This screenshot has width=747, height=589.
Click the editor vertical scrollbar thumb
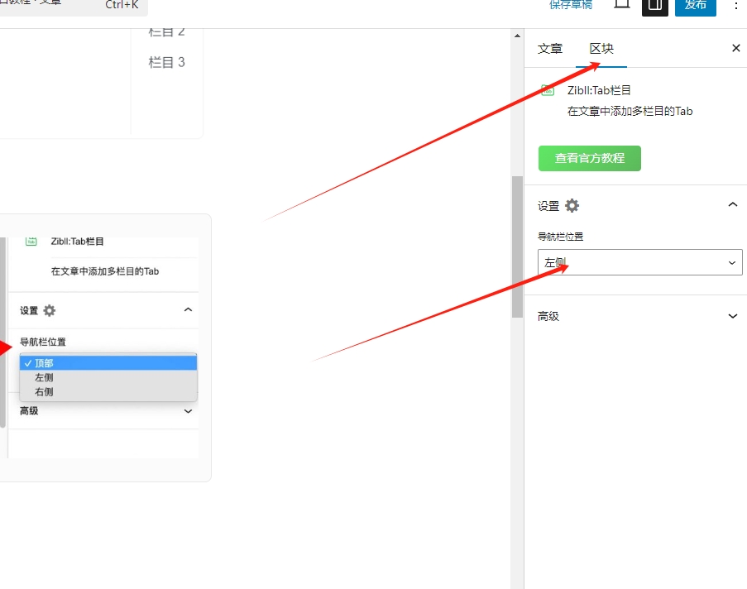pyautogui.click(x=517, y=247)
